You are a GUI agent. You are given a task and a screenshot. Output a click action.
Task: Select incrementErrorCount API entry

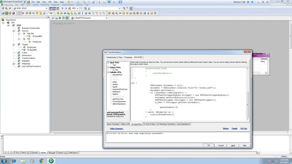120,89
